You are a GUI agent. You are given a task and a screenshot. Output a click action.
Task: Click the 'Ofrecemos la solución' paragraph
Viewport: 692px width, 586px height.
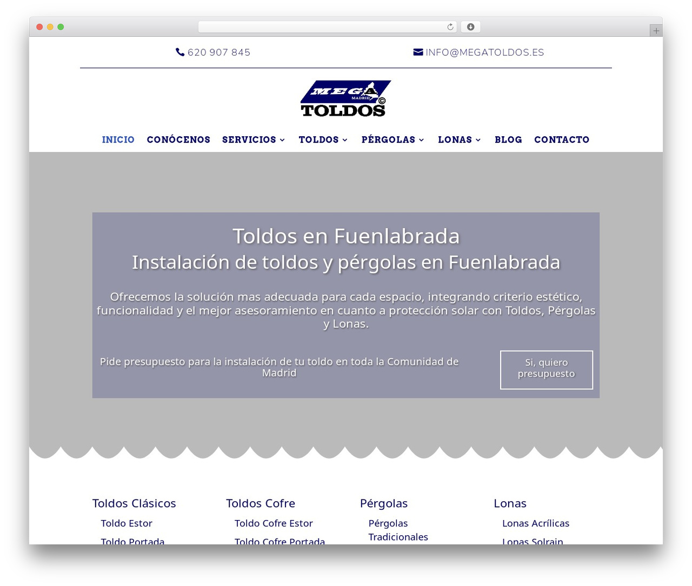pos(346,310)
